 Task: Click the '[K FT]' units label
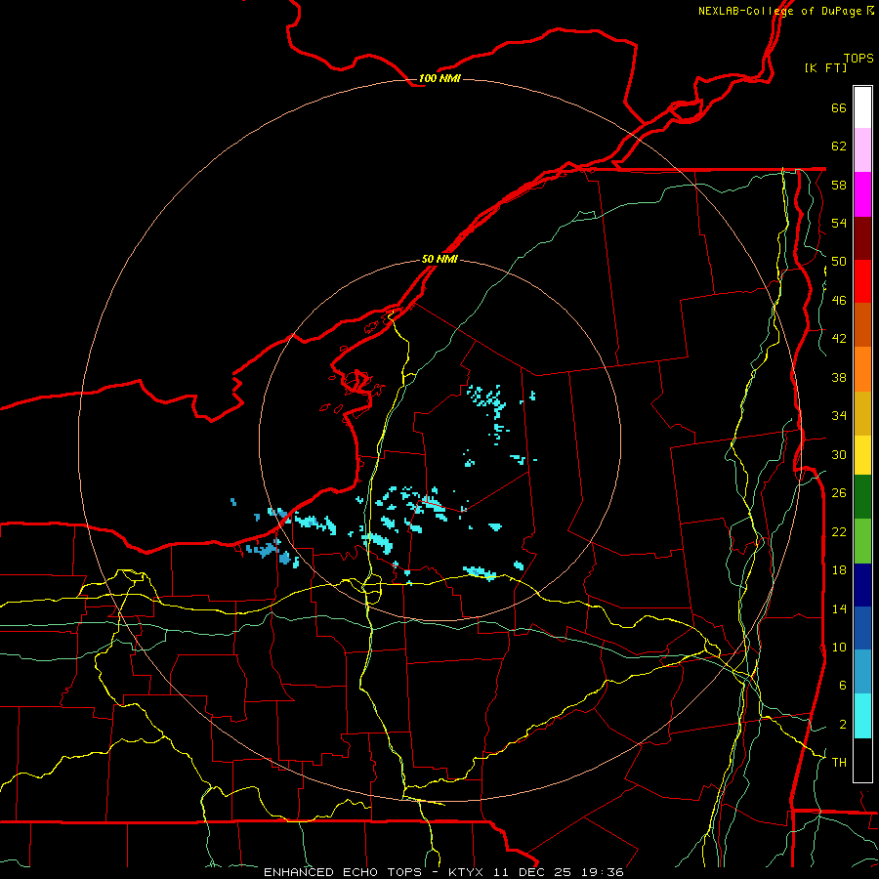825,67
